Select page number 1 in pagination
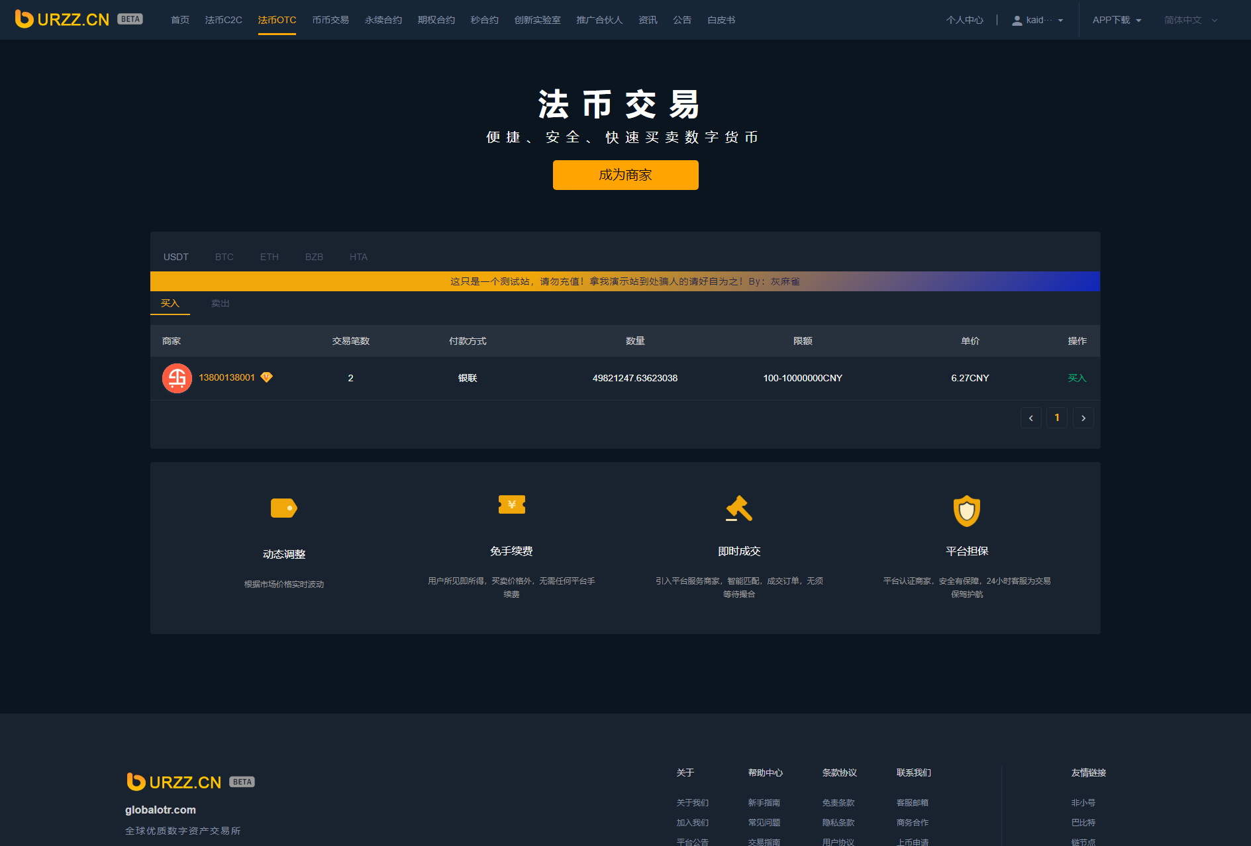 (x=1057, y=418)
